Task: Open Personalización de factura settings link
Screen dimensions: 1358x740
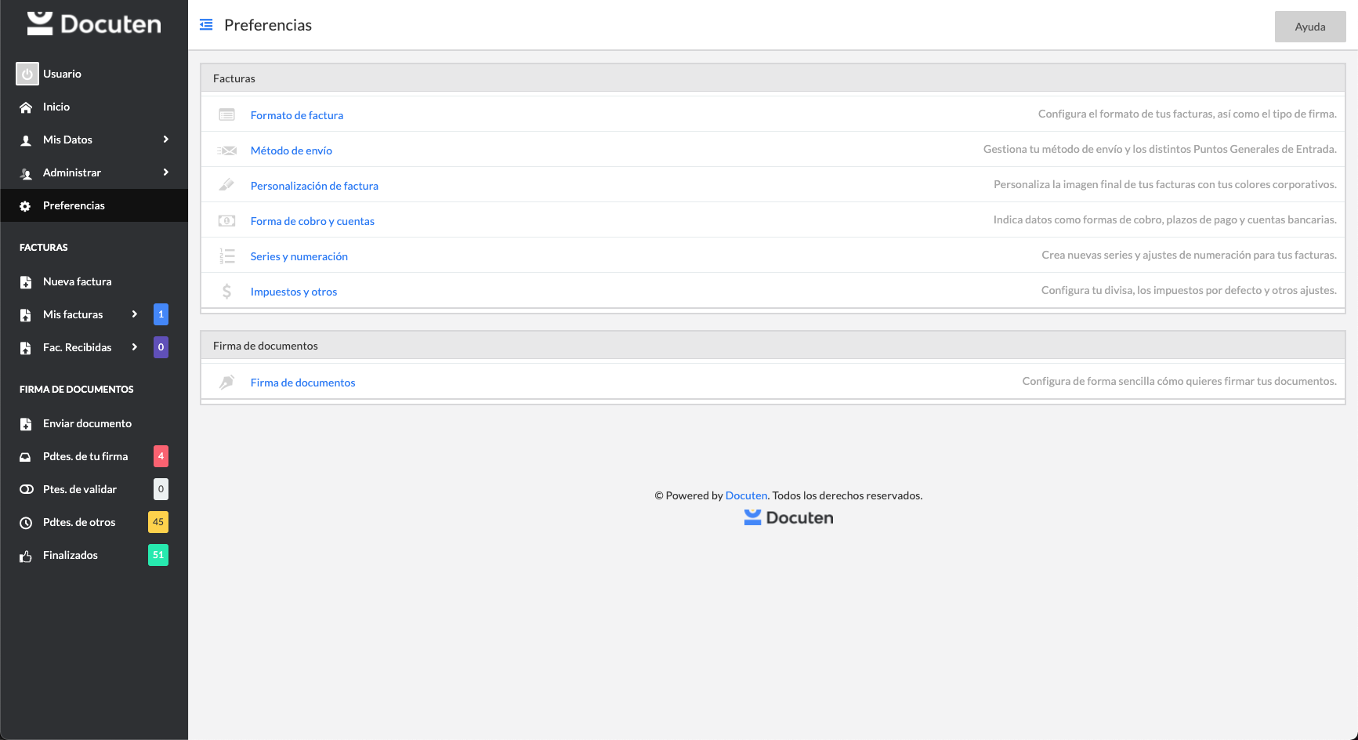Action: pos(314,186)
